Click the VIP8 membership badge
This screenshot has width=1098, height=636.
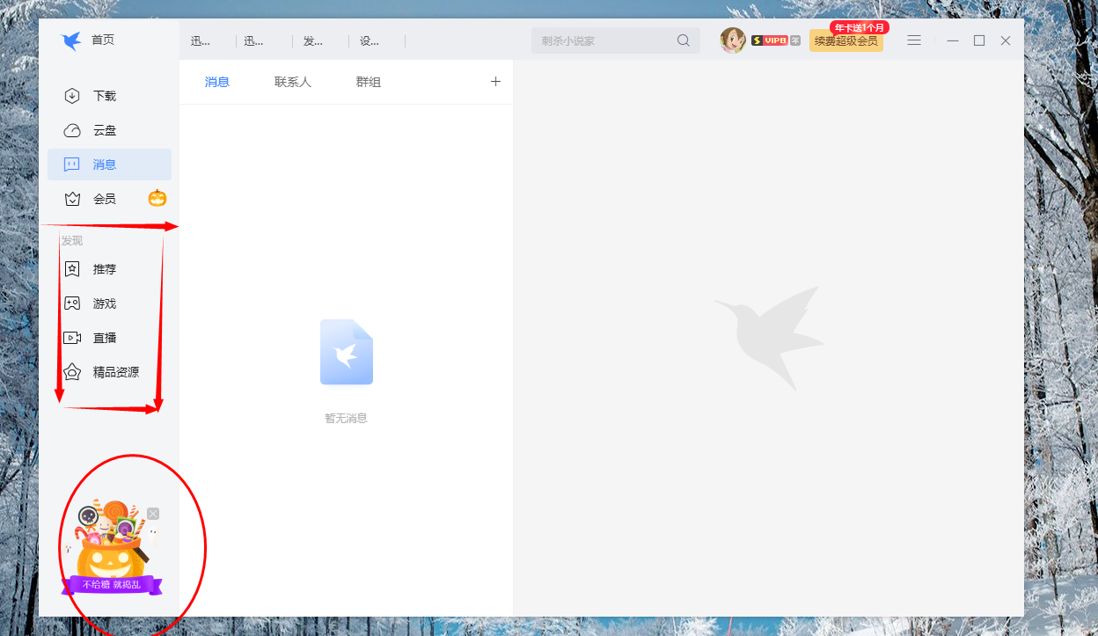pos(769,40)
